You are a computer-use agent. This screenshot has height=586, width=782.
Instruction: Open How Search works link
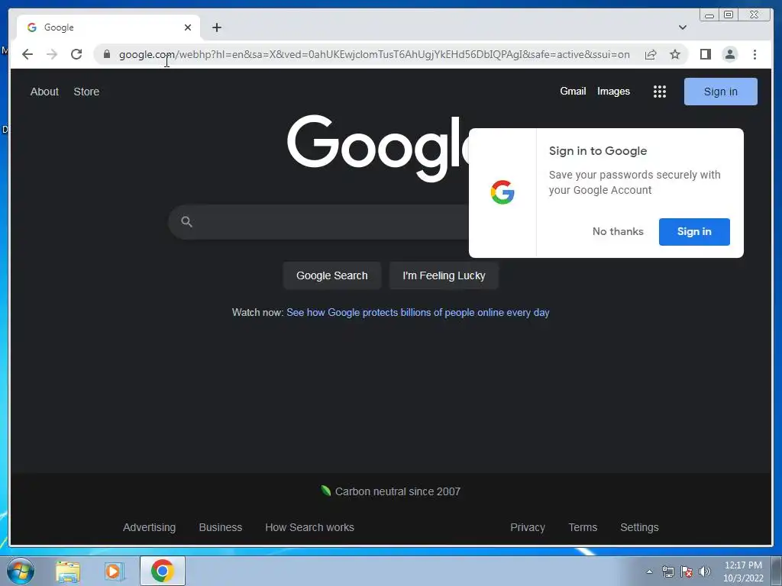click(x=310, y=527)
